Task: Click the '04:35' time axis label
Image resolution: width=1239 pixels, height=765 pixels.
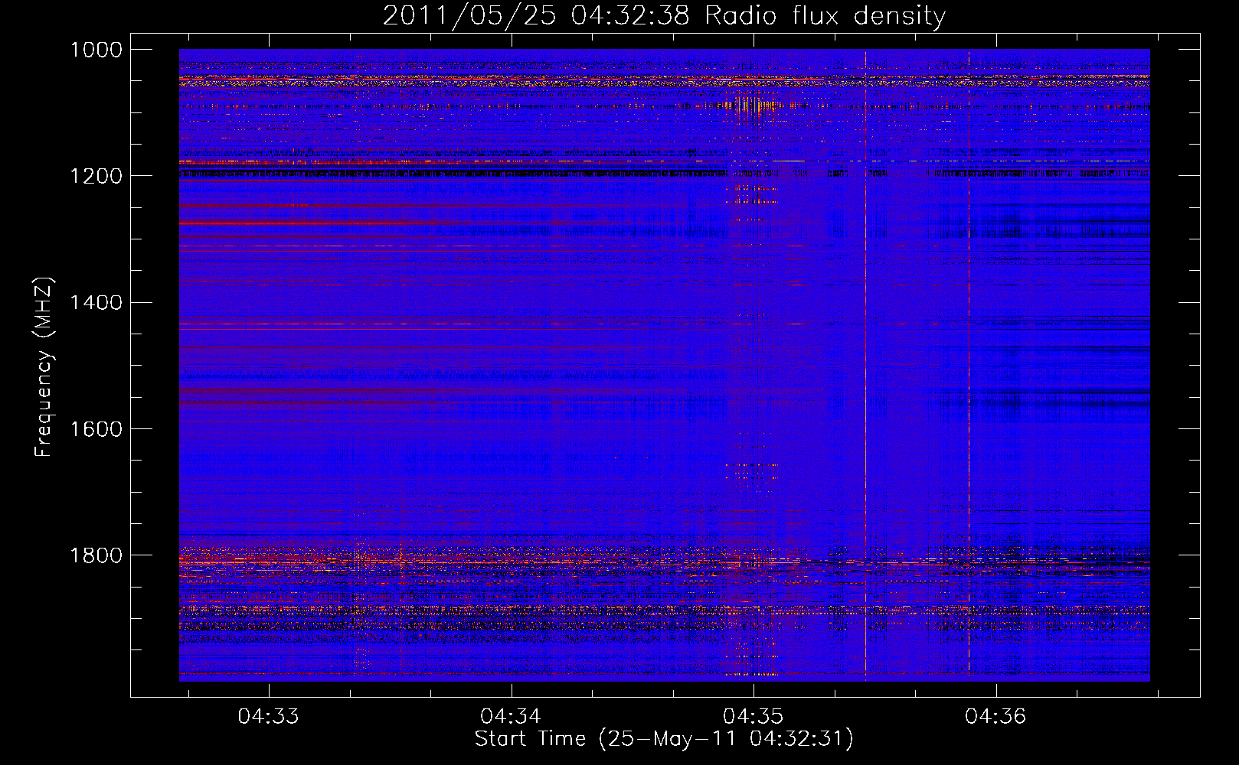Action: point(753,716)
